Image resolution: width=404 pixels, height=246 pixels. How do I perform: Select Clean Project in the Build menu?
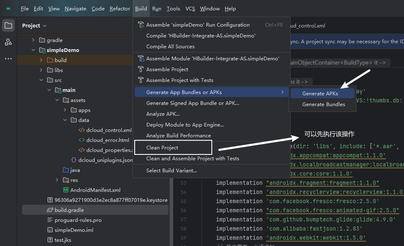point(162,148)
